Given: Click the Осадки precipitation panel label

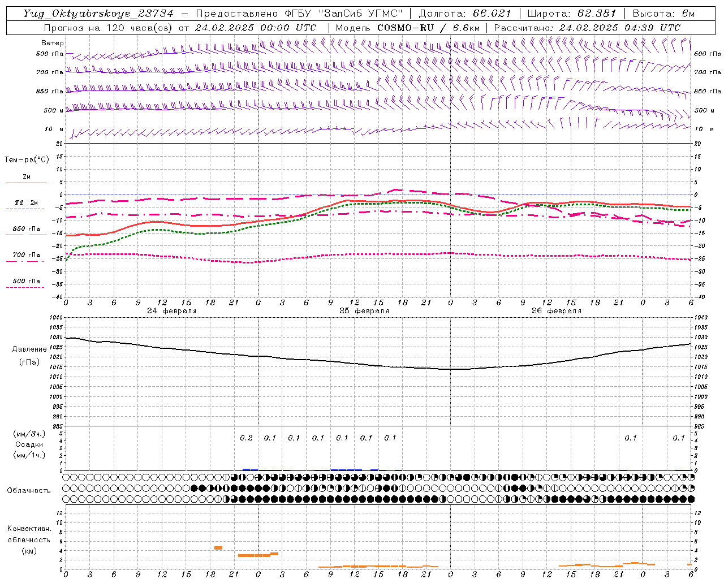Looking at the screenshot, I should coord(29,444).
